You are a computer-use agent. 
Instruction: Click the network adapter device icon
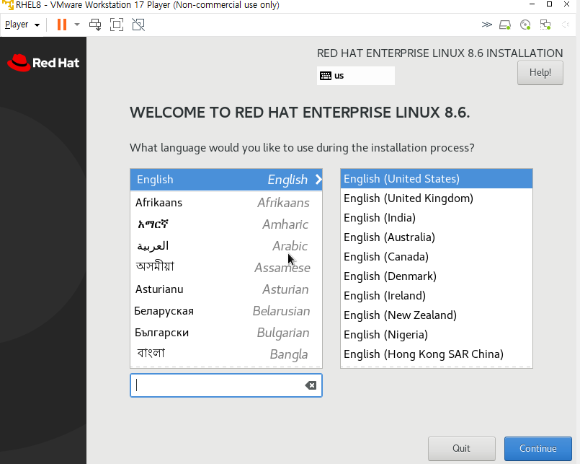[545, 25]
